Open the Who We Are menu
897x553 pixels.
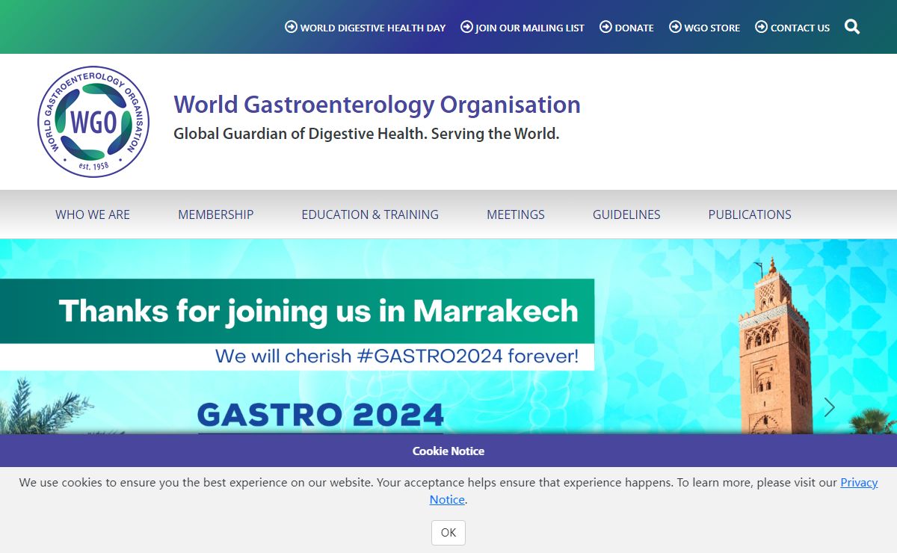coord(93,214)
